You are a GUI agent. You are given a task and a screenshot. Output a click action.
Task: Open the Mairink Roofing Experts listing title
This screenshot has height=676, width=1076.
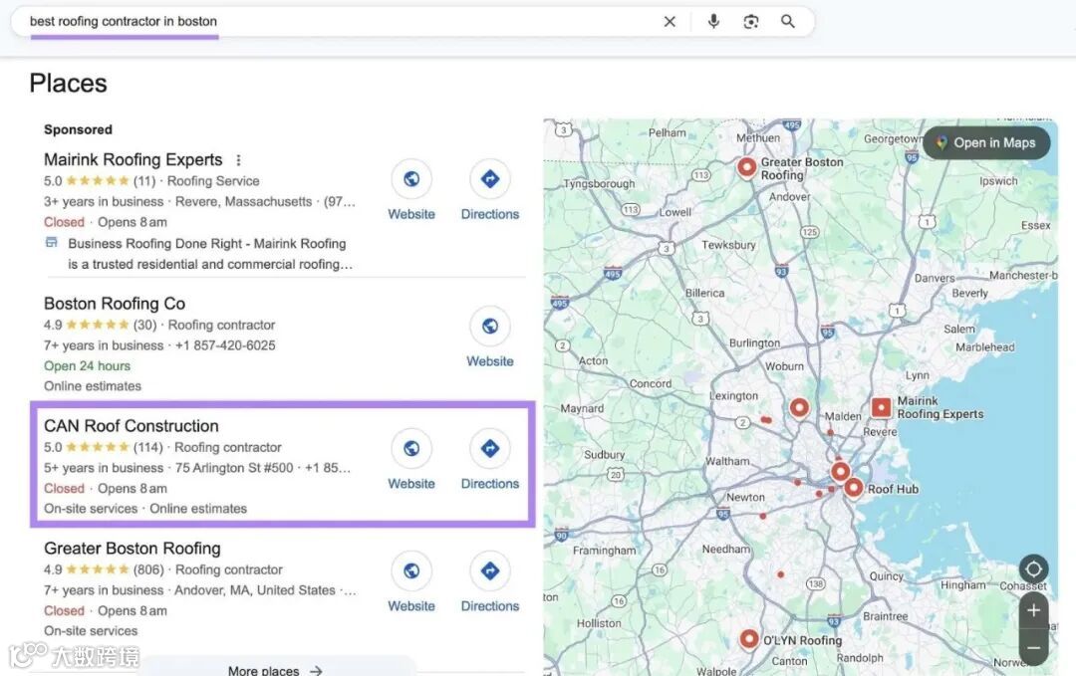click(x=134, y=159)
